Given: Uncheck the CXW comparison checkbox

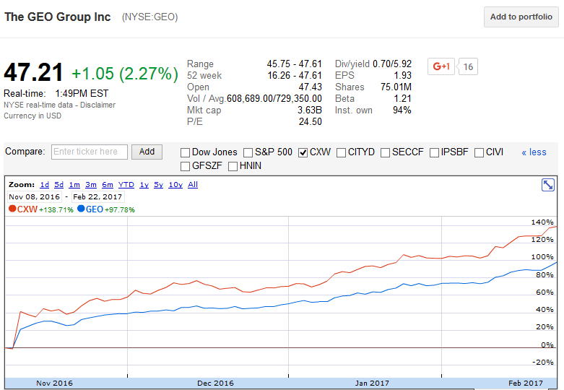Looking at the screenshot, I should [x=303, y=152].
